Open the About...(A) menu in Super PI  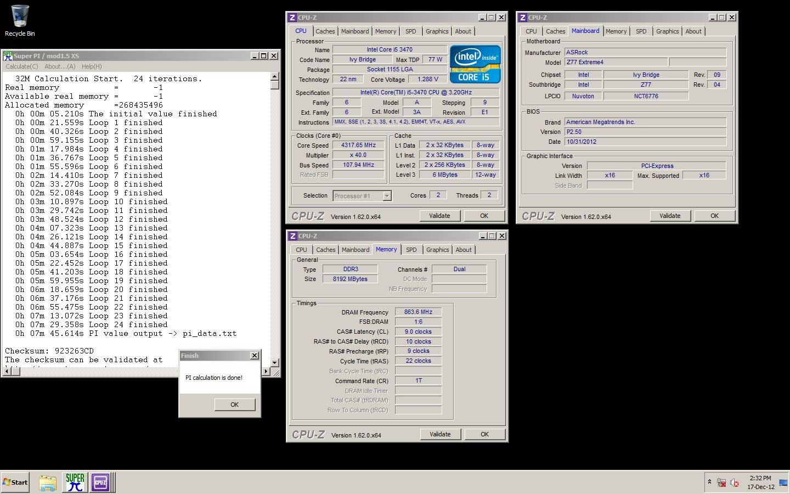click(60, 66)
